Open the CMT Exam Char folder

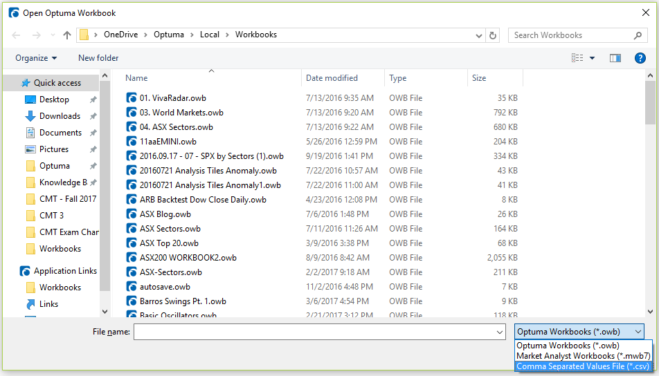pos(69,232)
